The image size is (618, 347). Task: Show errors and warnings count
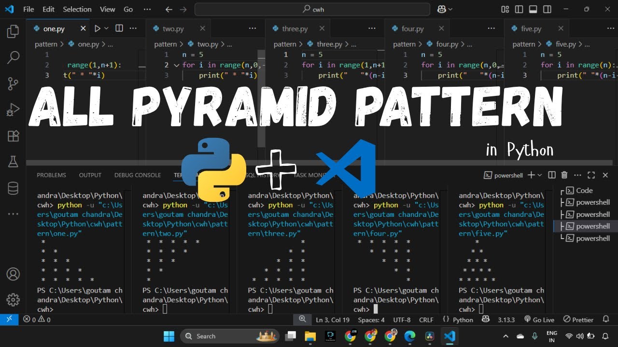coord(37,320)
